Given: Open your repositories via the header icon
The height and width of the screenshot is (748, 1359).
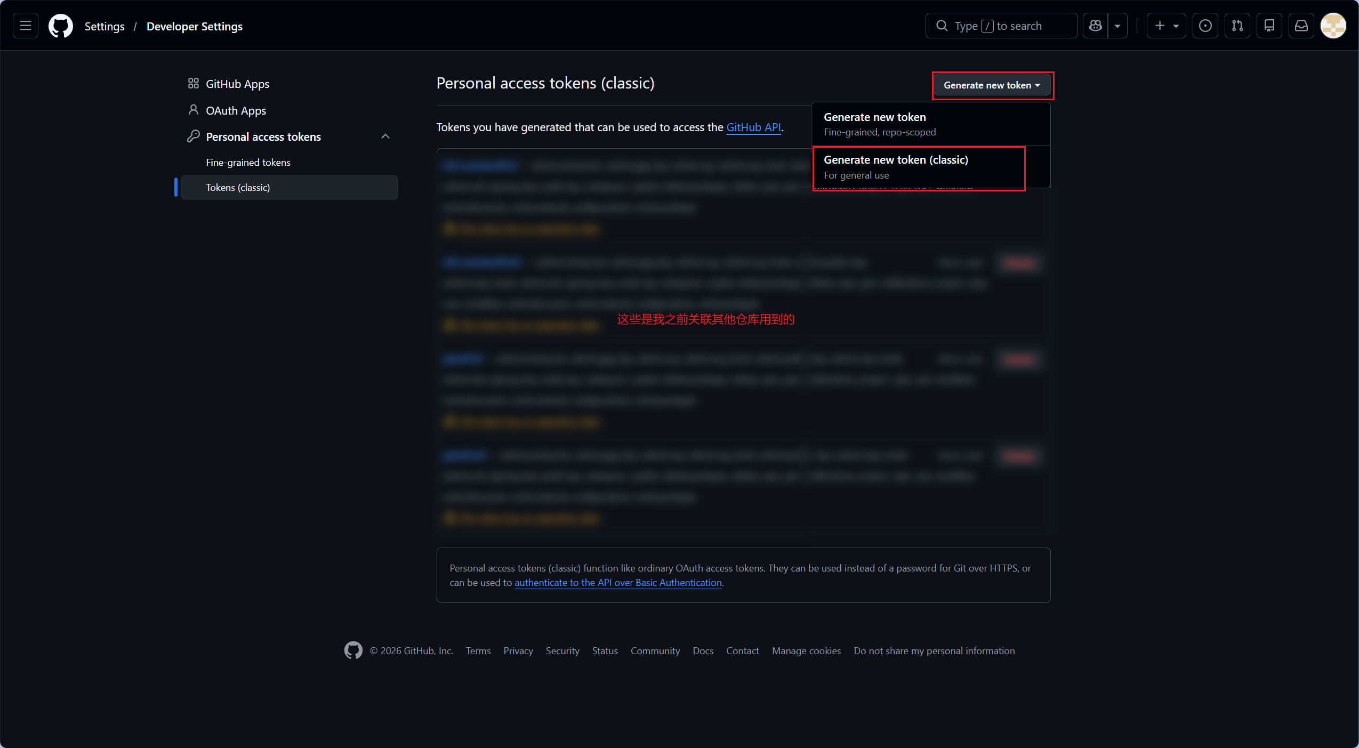Looking at the screenshot, I should tap(1269, 26).
